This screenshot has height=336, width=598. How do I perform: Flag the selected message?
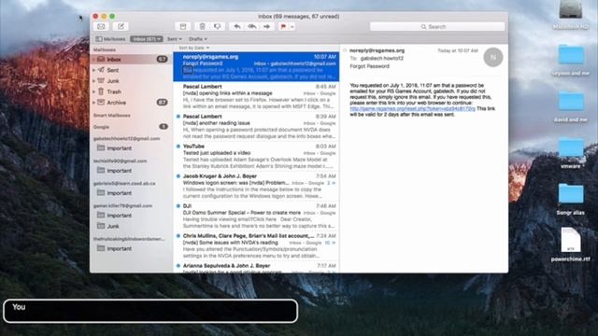[x=283, y=26]
